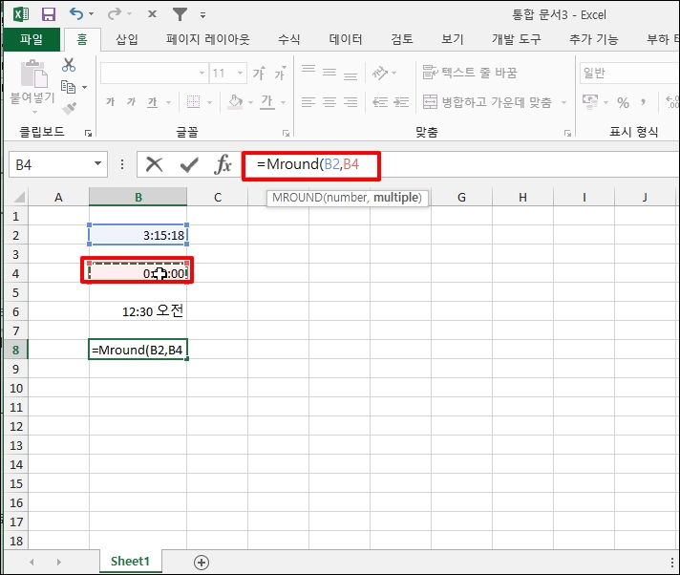Click the borders icon

coord(193,102)
